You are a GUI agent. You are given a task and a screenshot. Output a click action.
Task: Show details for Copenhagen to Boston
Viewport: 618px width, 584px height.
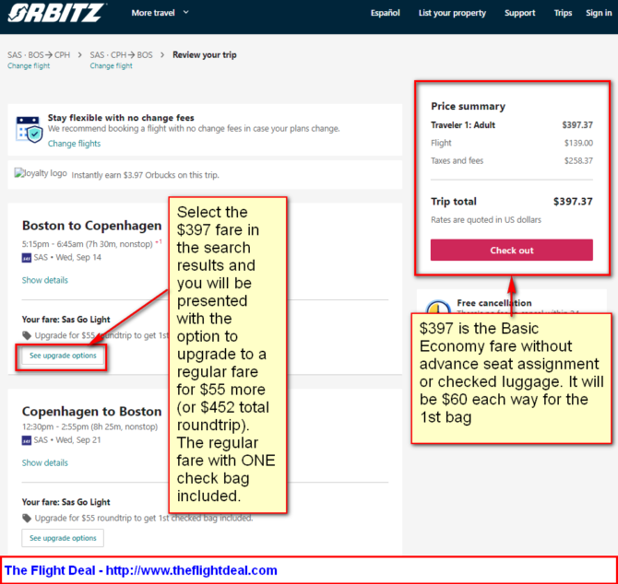(45, 462)
